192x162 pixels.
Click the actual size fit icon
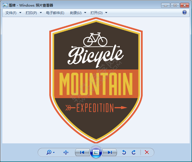point(66,152)
